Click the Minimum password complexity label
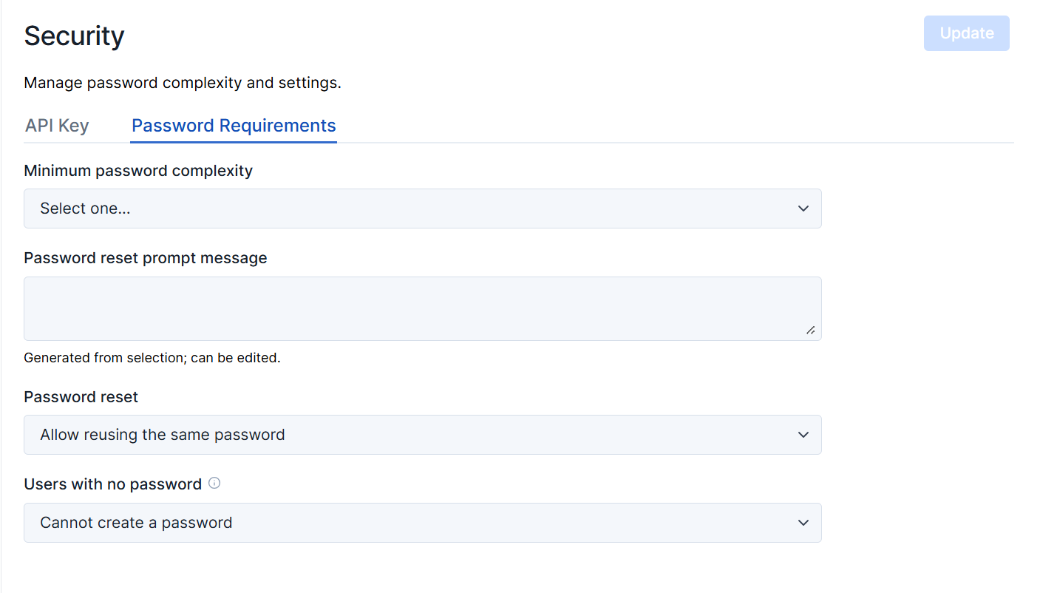 tap(138, 171)
